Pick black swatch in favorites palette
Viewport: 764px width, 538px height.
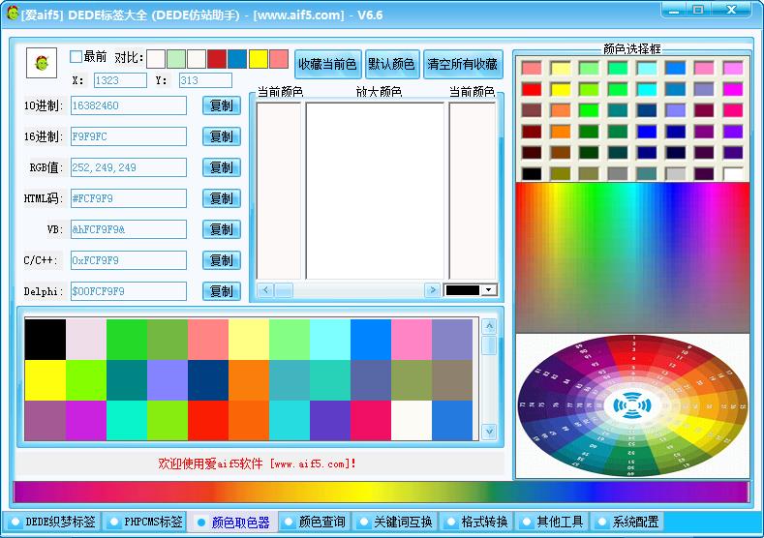(x=46, y=340)
